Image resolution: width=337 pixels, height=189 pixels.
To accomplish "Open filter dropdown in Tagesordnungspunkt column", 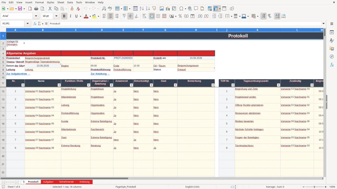I will pos(279,85).
